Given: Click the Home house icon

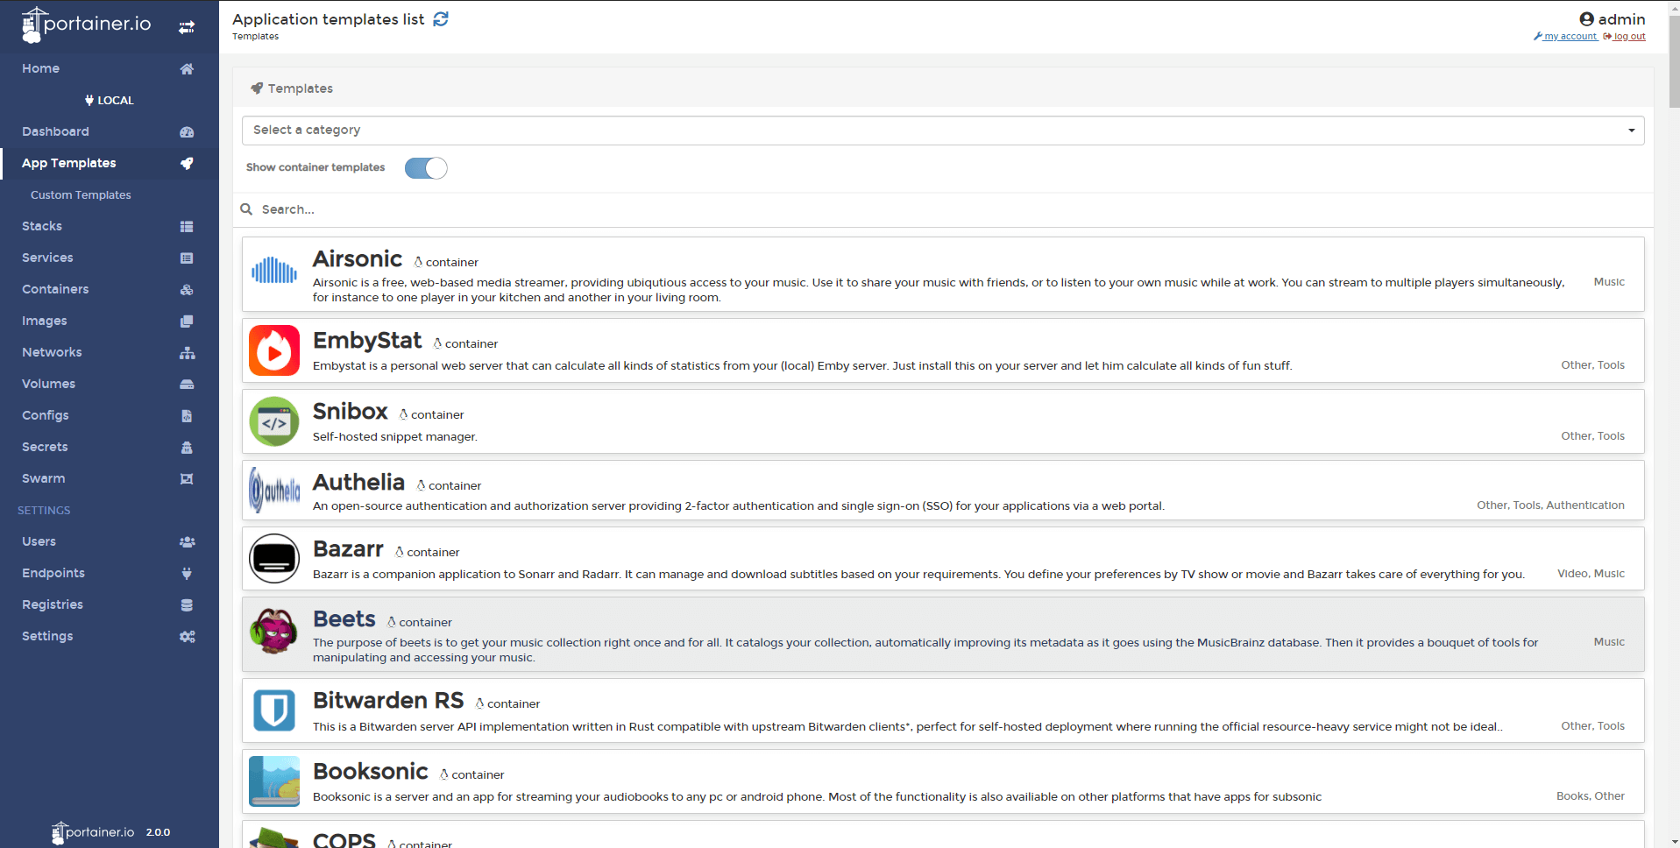Looking at the screenshot, I should (x=187, y=69).
